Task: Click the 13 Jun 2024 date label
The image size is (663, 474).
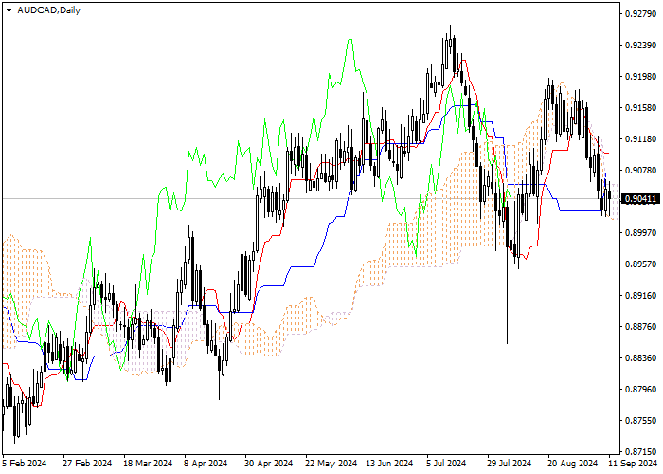Action: pyautogui.click(x=389, y=464)
